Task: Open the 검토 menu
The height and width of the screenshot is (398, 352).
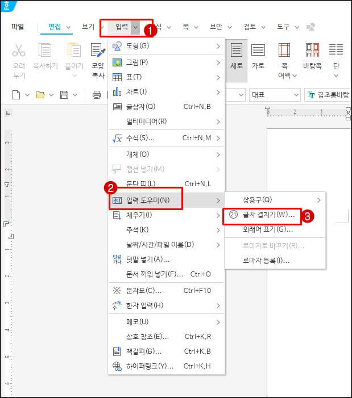Action: 250,27
